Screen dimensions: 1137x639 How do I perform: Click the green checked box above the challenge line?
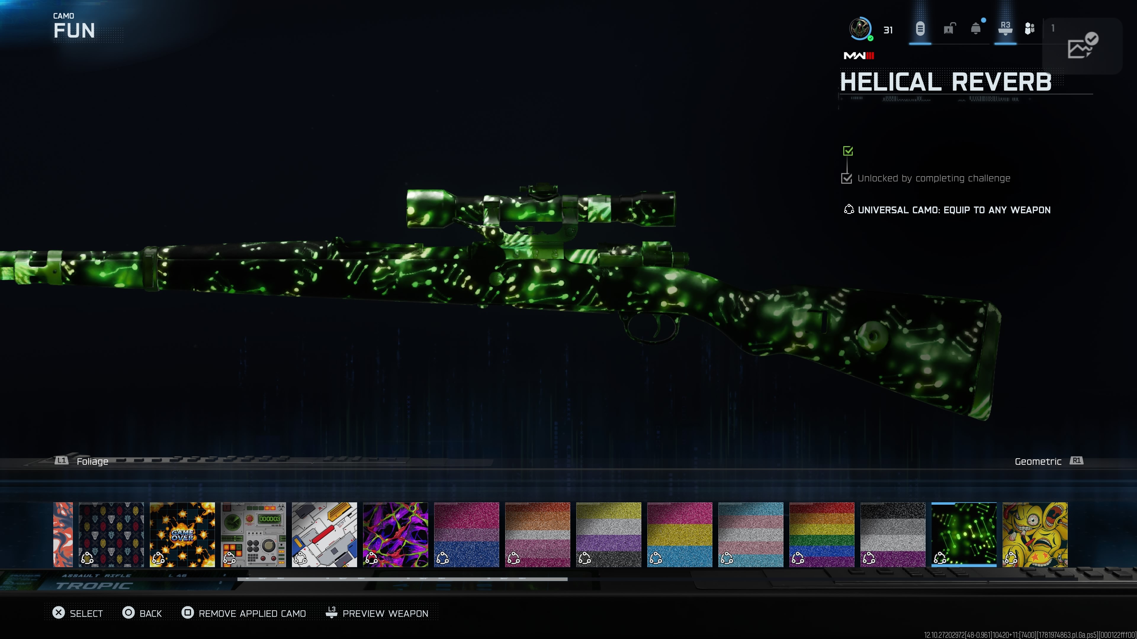click(x=847, y=151)
